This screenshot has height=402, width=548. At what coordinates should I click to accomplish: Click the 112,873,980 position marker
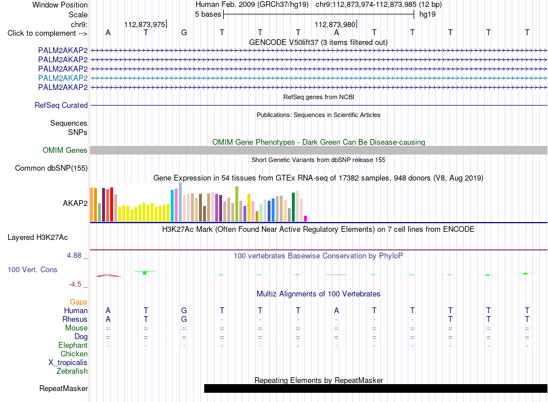[x=335, y=24]
